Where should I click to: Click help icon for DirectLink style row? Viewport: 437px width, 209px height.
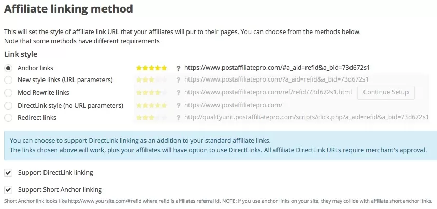pyautogui.click(x=178, y=105)
